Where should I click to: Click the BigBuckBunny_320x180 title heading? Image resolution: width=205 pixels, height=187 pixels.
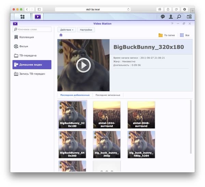[x=149, y=47]
